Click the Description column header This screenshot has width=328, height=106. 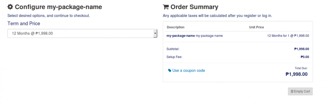(175, 27)
